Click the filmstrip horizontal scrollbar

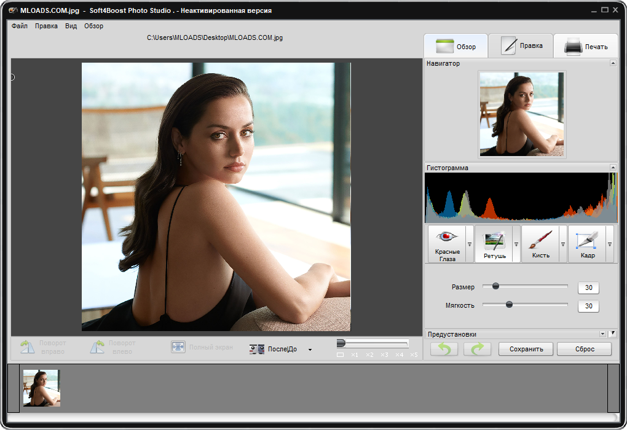click(313, 417)
